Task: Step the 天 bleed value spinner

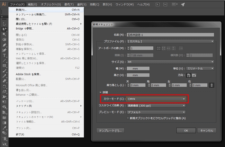Action: [x=129, y=85]
